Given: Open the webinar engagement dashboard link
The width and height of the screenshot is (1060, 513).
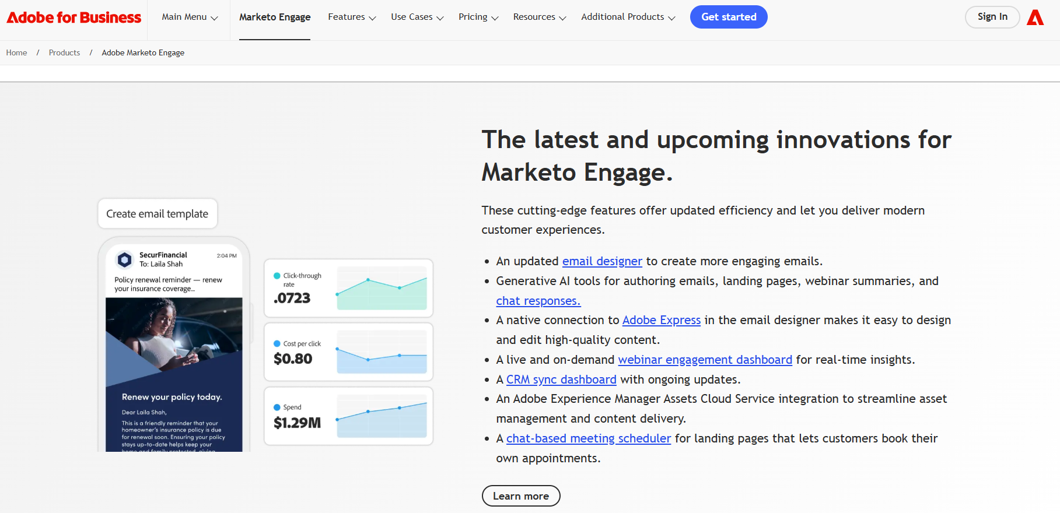Looking at the screenshot, I should point(705,360).
